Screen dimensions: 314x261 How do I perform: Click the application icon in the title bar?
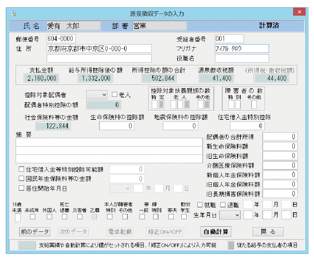click(13, 14)
